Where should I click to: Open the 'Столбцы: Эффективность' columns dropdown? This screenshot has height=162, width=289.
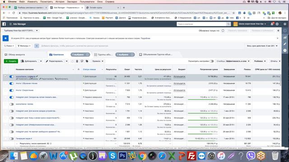coord(233,61)
